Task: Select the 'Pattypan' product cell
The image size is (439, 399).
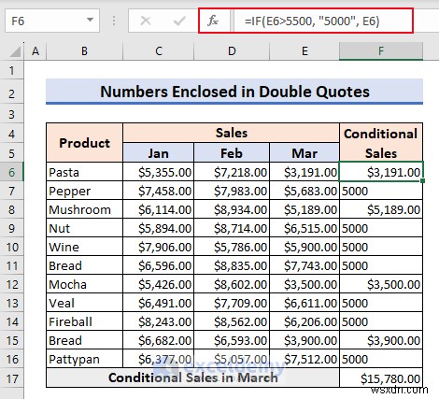Action: [84, 359]
